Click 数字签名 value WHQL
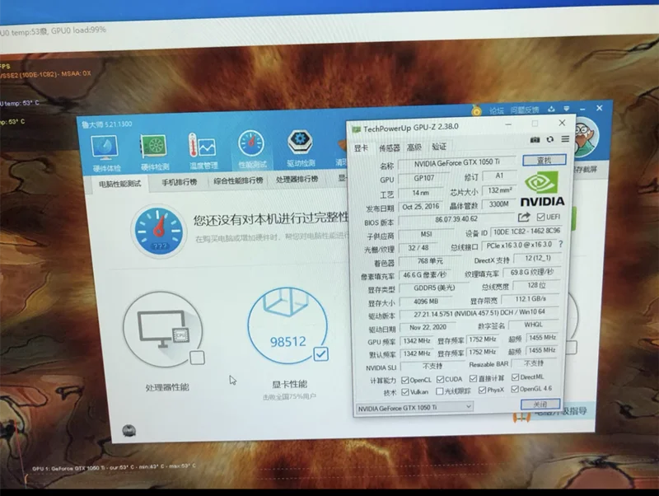 (533, 325)
